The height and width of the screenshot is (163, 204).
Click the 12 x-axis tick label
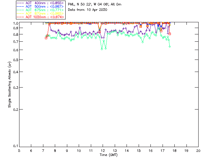point(103,151)
